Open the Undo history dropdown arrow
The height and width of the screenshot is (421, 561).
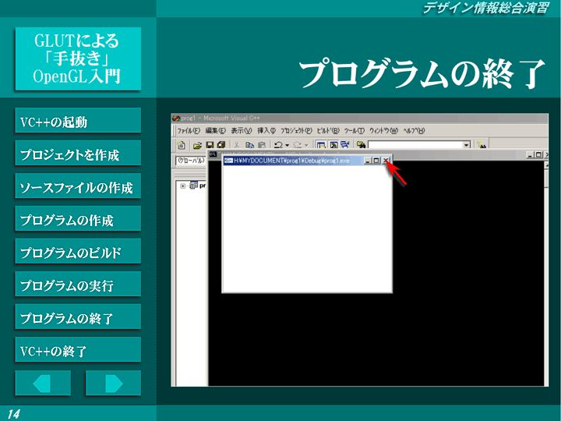coord(287,145)
